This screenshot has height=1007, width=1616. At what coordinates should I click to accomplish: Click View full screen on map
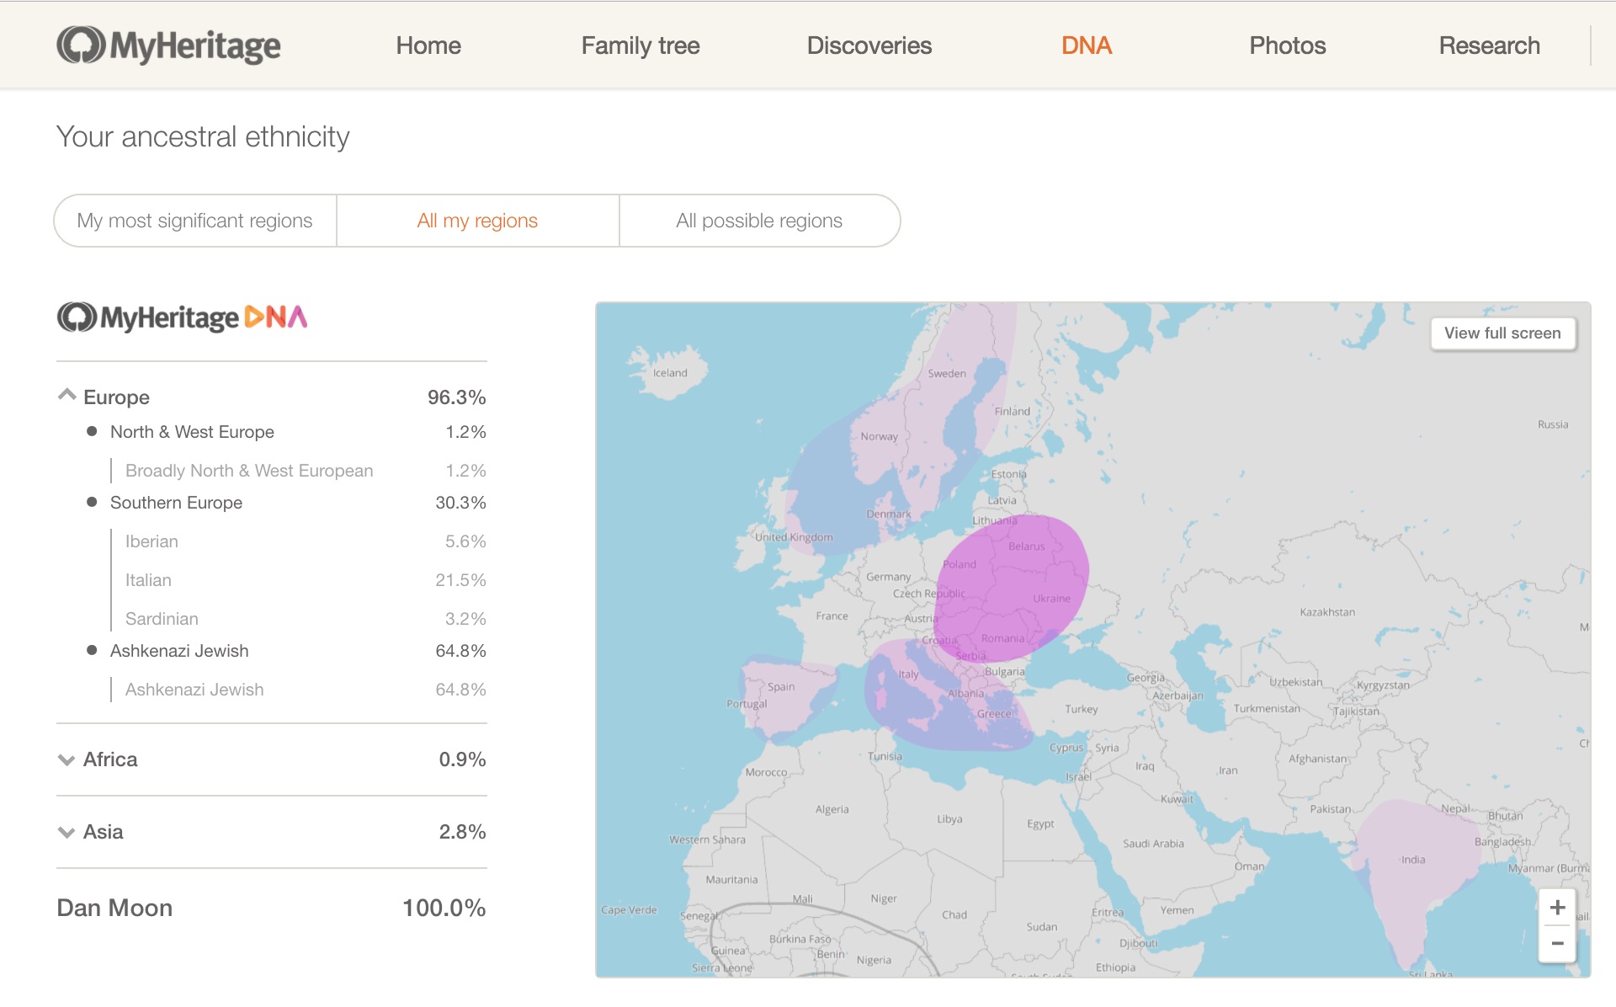point(1502,333)
